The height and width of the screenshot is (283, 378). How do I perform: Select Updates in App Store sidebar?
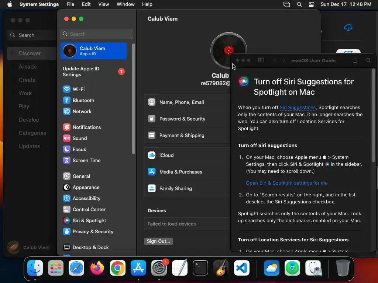(x=30, y=146)
